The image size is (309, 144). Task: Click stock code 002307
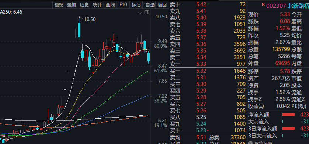click(276, 6)
